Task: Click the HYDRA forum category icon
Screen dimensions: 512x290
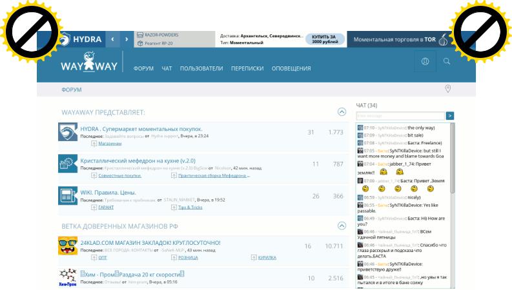Action: click(68, 131)
